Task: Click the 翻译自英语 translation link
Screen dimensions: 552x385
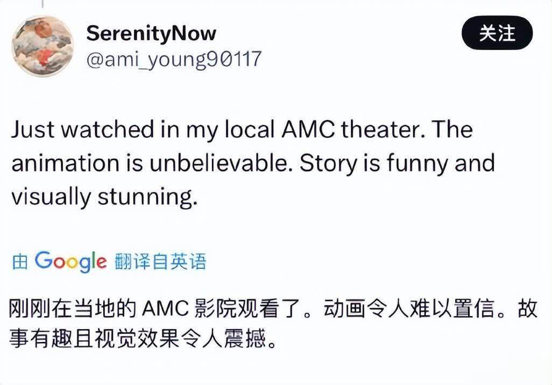Action: click(160, 262)
